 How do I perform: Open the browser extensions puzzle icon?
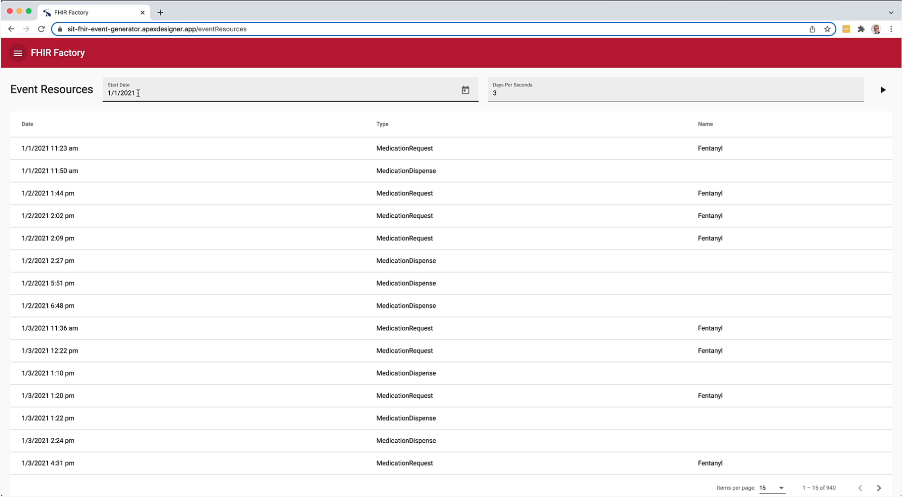(861, 29)
